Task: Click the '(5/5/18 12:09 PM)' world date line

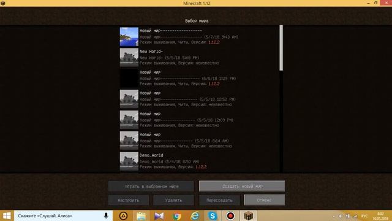Action: point(186,120)
